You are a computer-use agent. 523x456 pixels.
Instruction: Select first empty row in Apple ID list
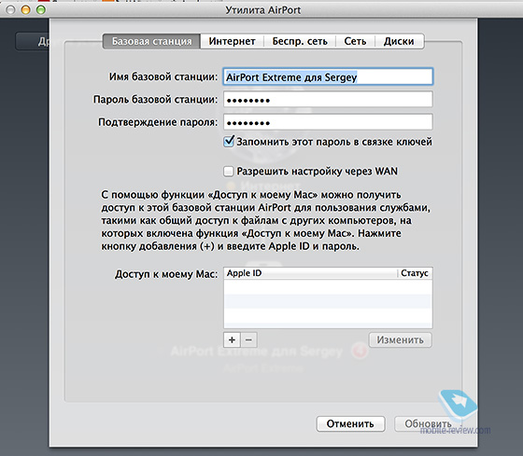[328, 287]
